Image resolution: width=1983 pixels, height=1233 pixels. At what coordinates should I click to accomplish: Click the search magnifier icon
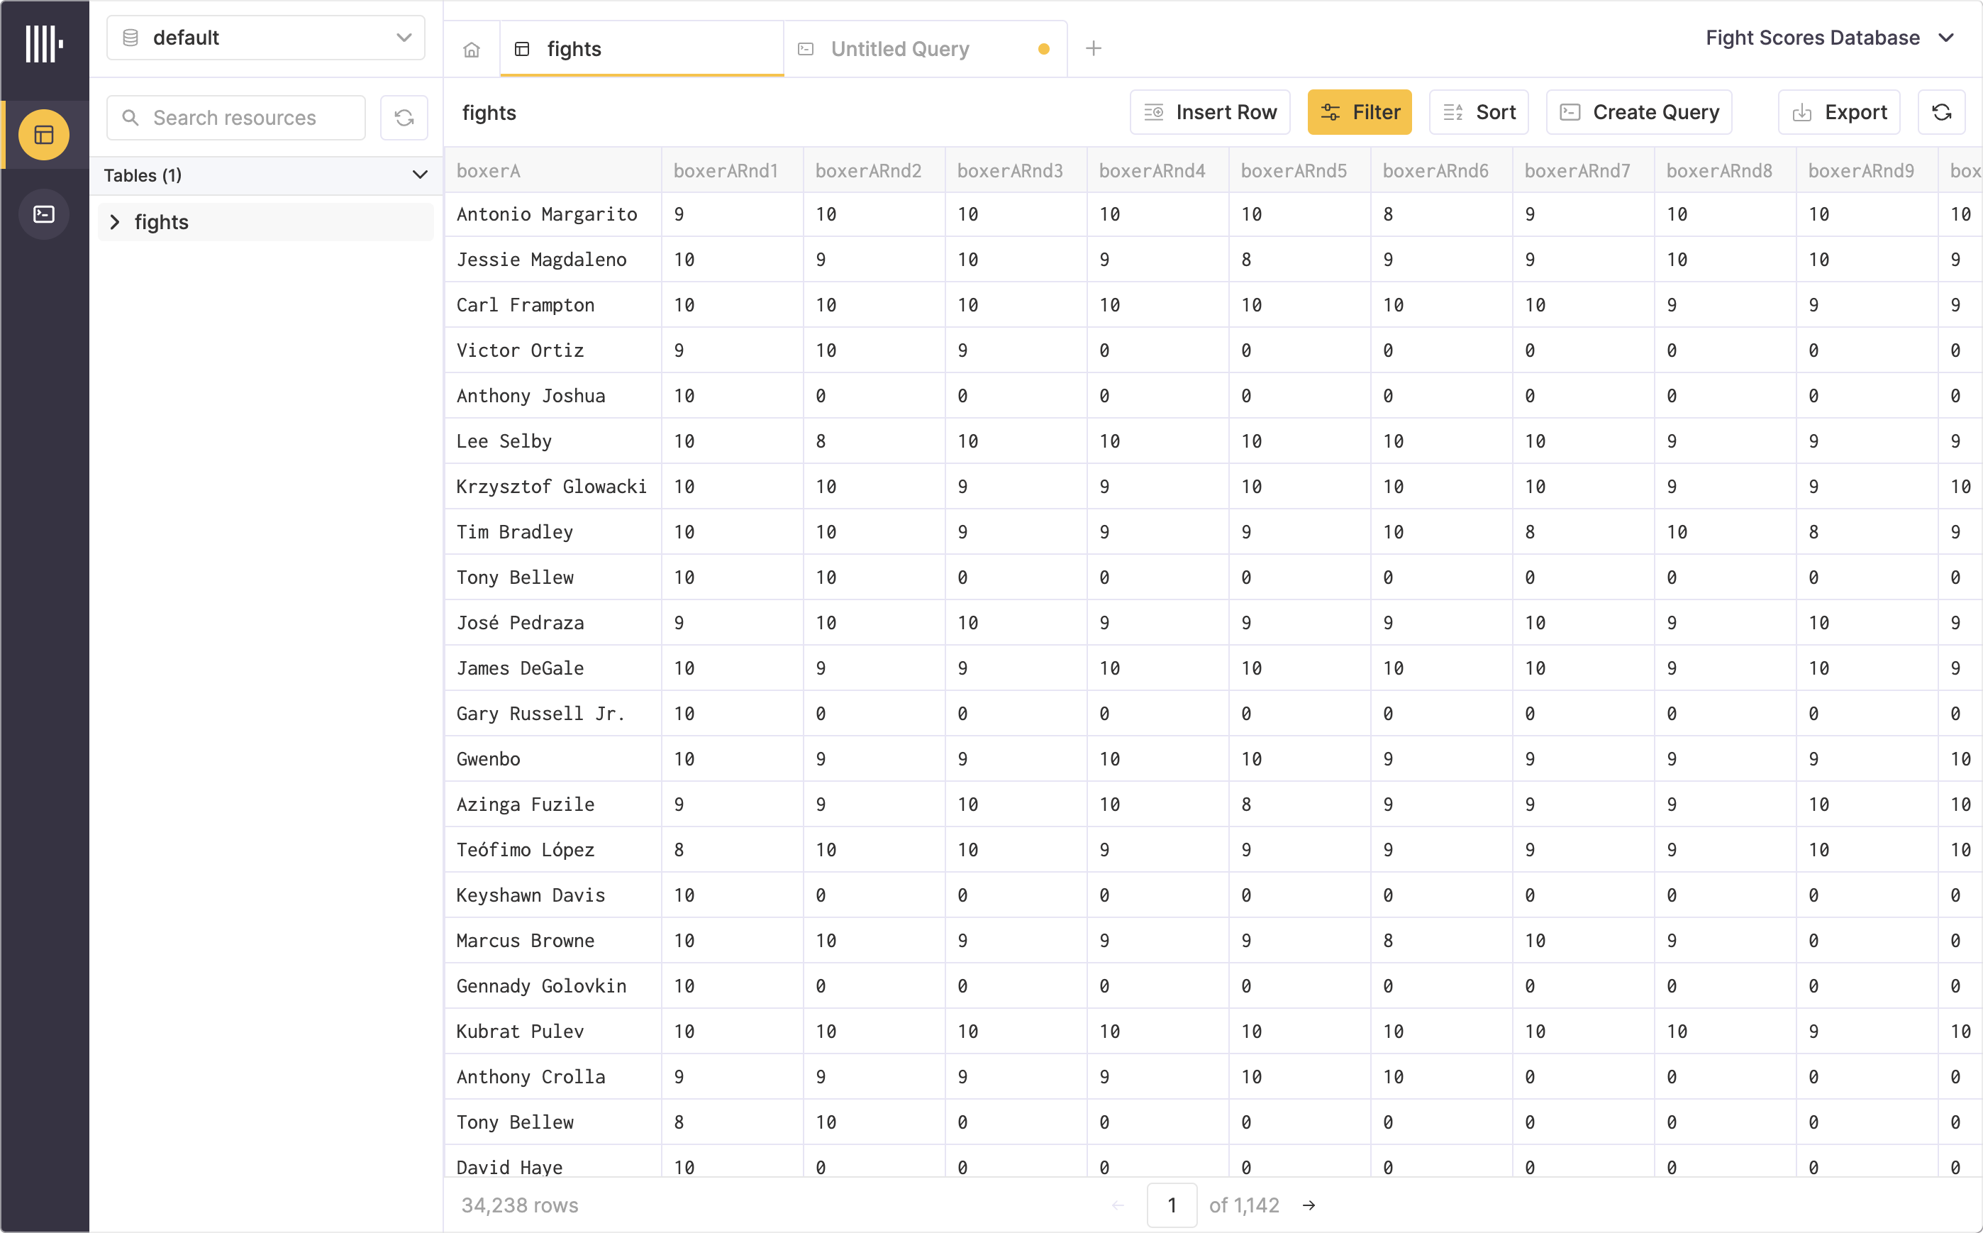[x=130, y=118]
